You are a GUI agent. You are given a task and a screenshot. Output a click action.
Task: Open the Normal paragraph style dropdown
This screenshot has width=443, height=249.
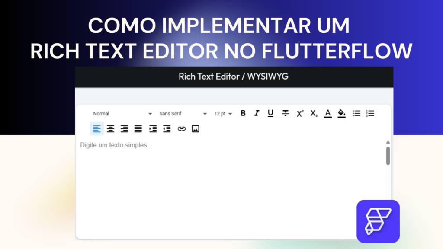tap(121, 113)
